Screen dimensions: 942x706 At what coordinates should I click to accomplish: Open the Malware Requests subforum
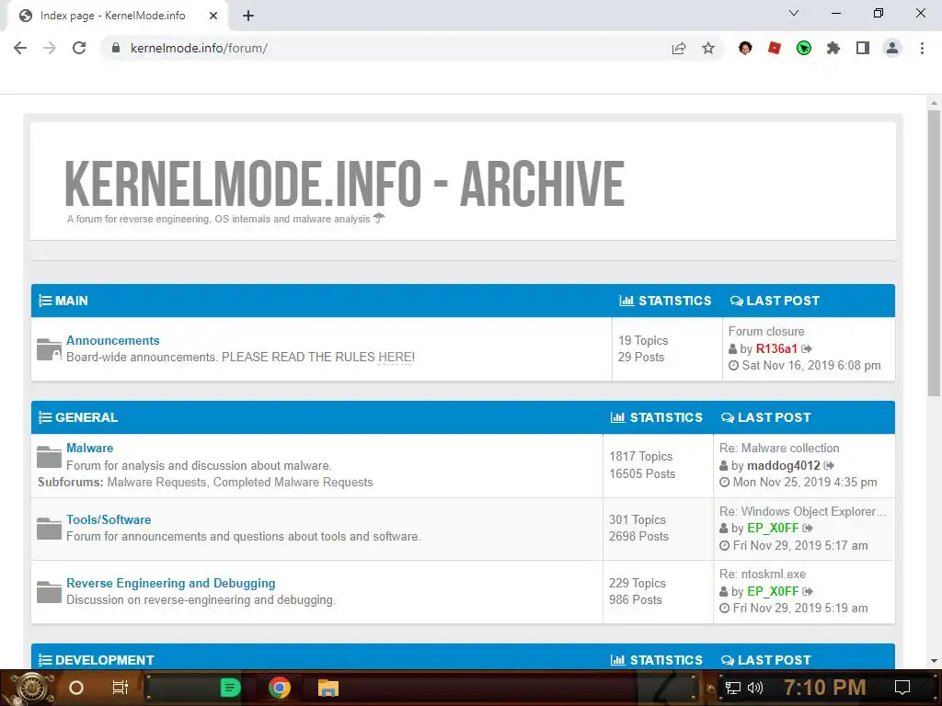click(x=156, y=482)
